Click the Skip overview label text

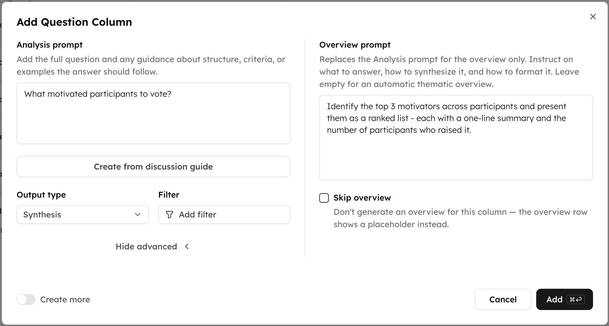click(x=362, y=198)
